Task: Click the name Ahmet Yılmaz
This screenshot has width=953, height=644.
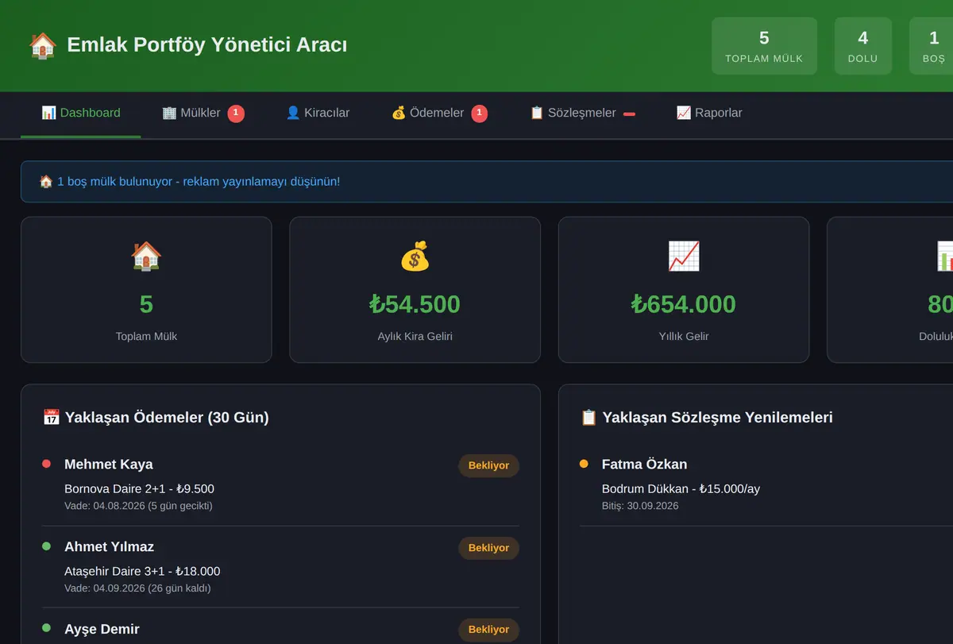Action: click(x=109, y=547)
